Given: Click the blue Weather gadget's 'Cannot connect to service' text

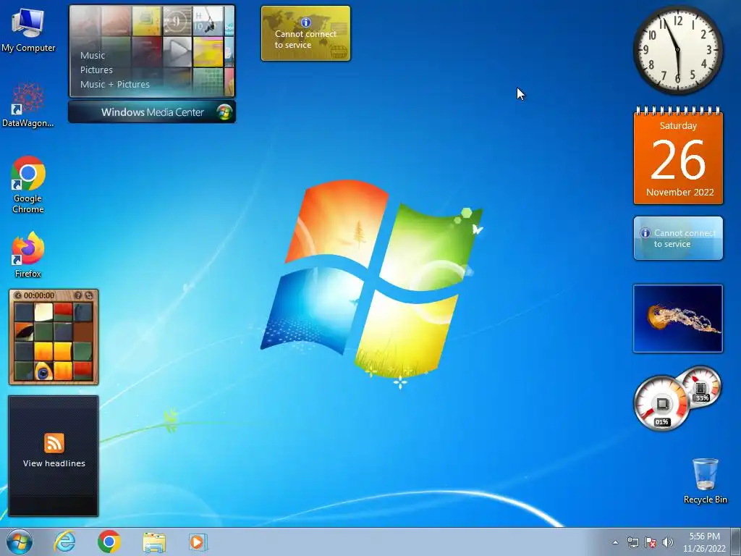Looking at the screenshot, I should coord(685,238).
